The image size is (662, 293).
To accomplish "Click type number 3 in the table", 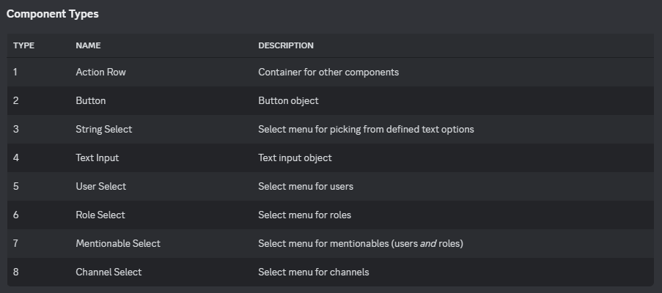I will [x=15, y=130].
